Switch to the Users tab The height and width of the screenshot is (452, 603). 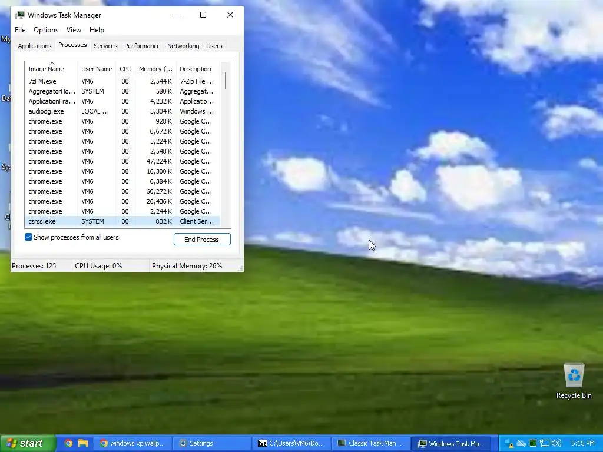click(214, 46)
